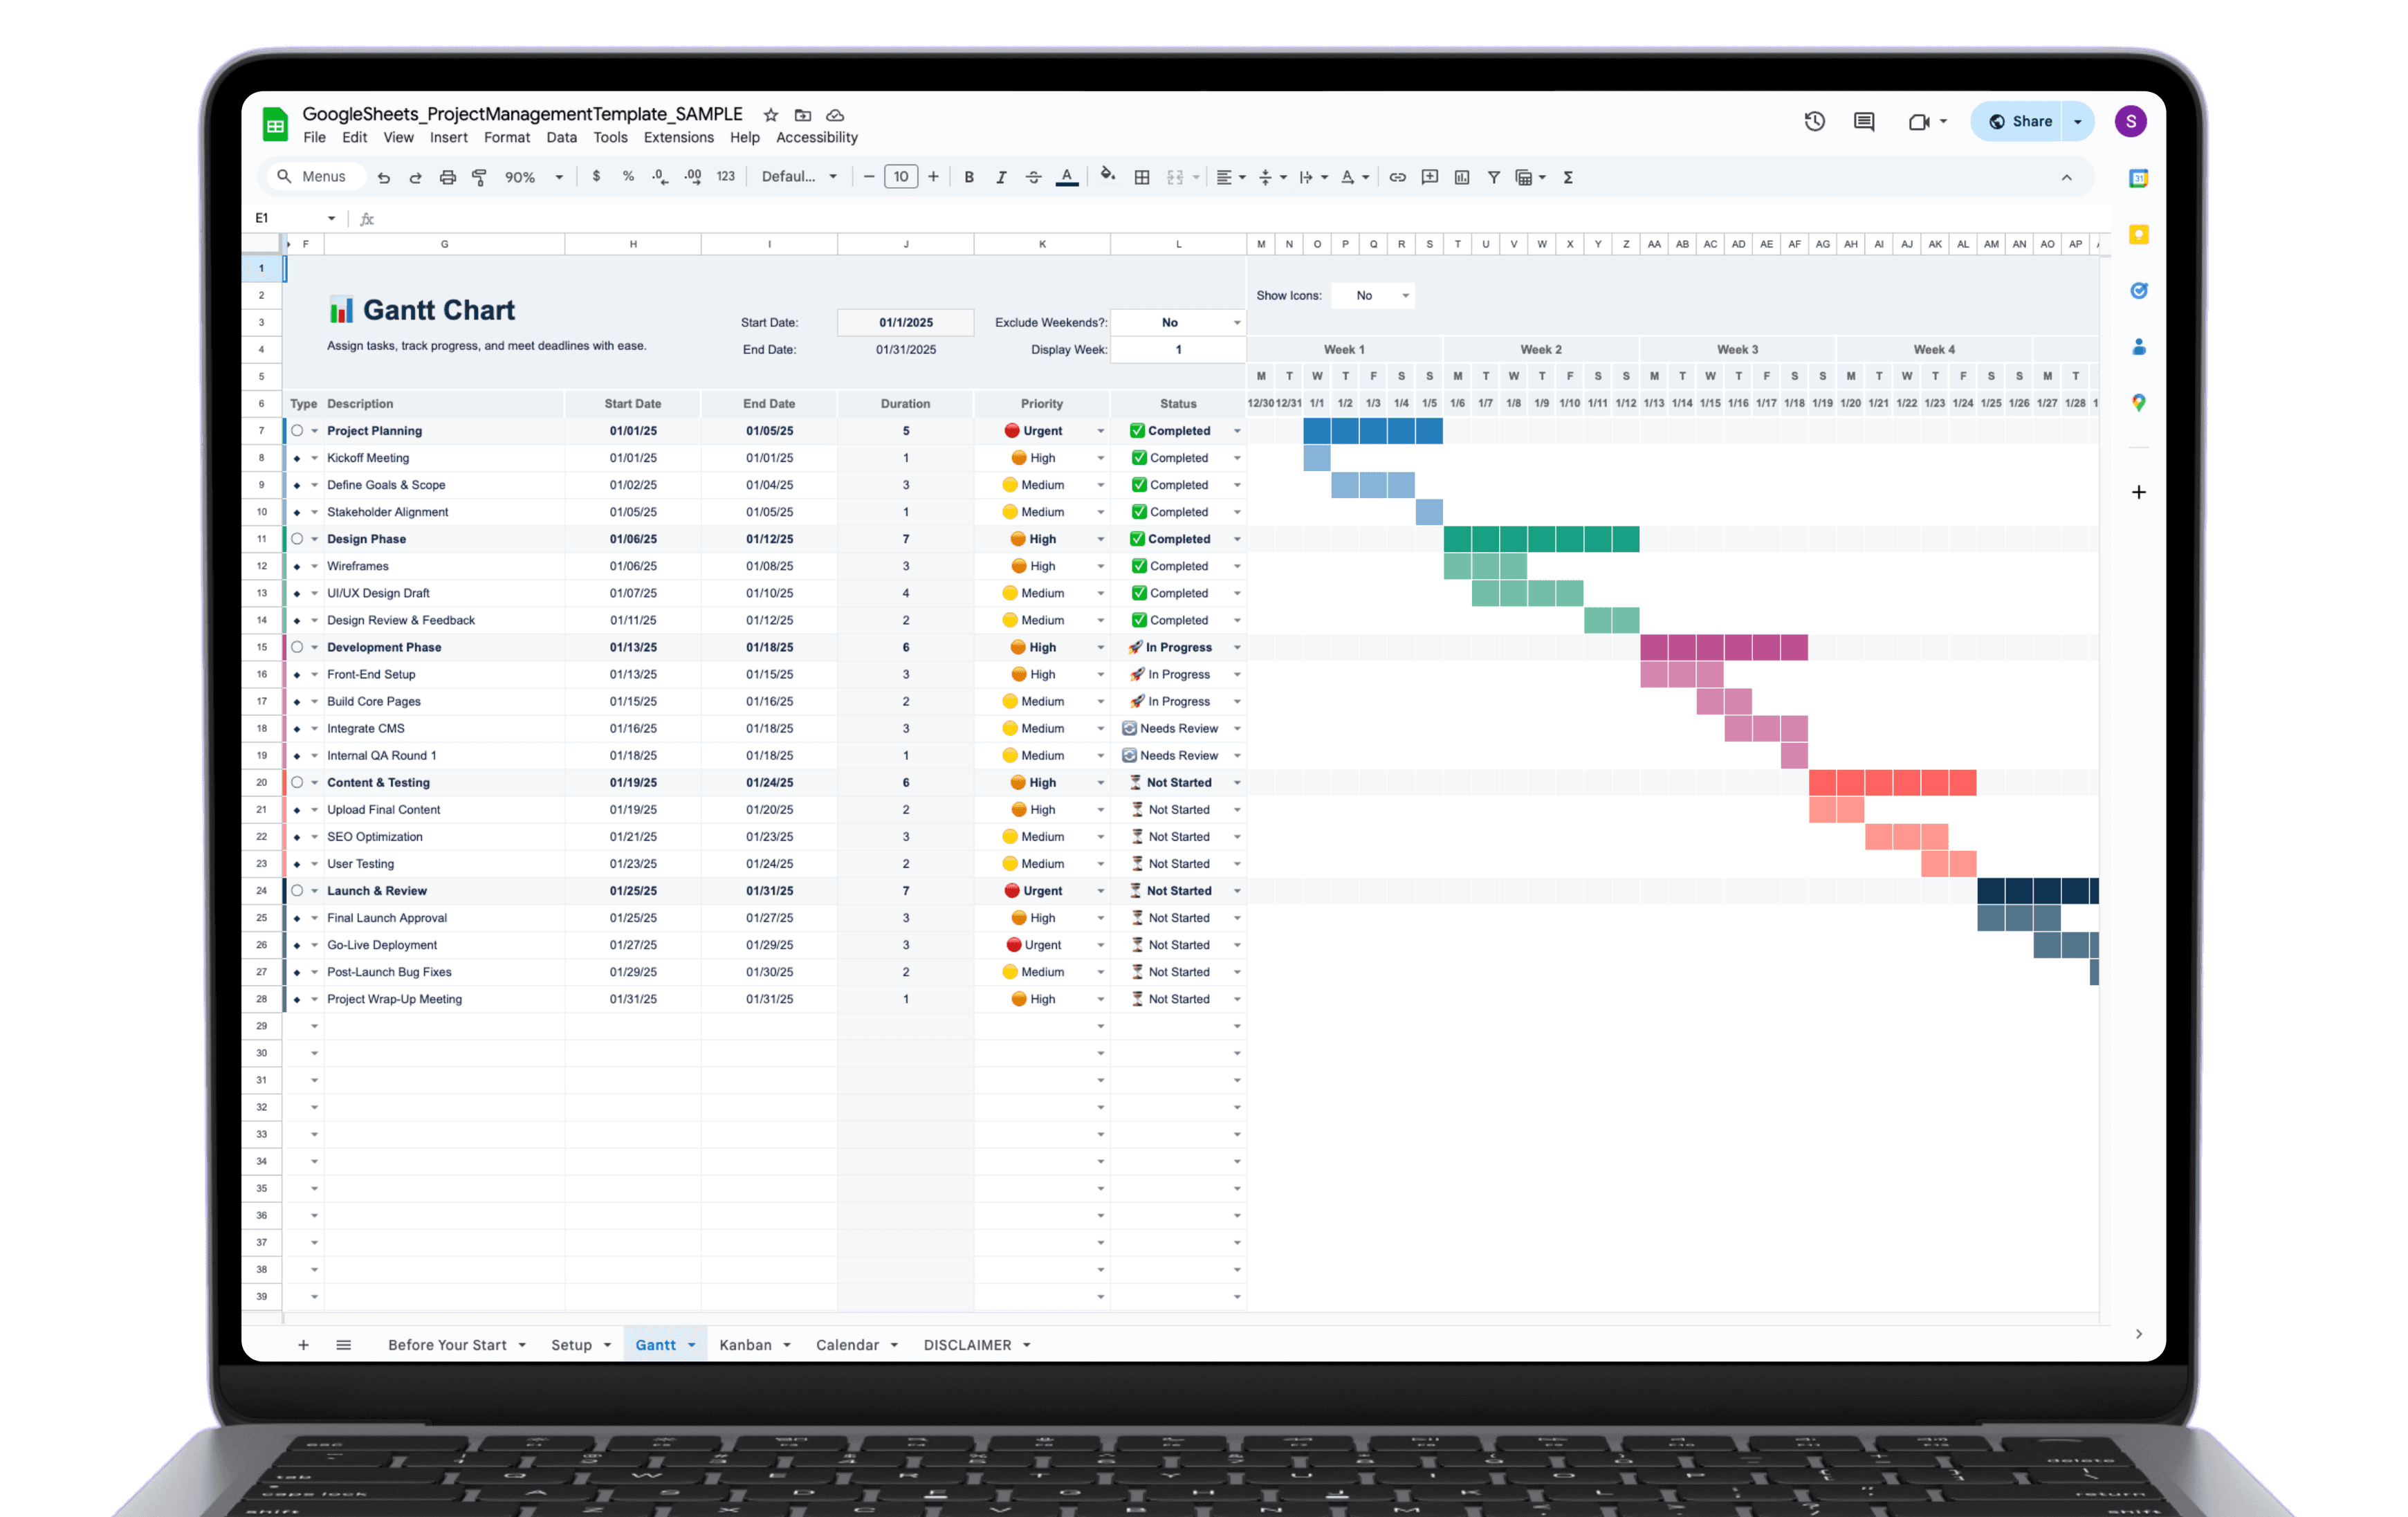Viewport: 2408px width, 1517px height.
Task: Click the Start Date input showing 01/1/2025
Action: click(x=905, y=322)
